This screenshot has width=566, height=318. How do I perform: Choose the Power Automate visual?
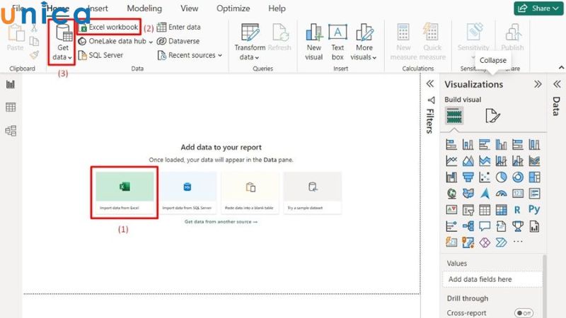501,242
